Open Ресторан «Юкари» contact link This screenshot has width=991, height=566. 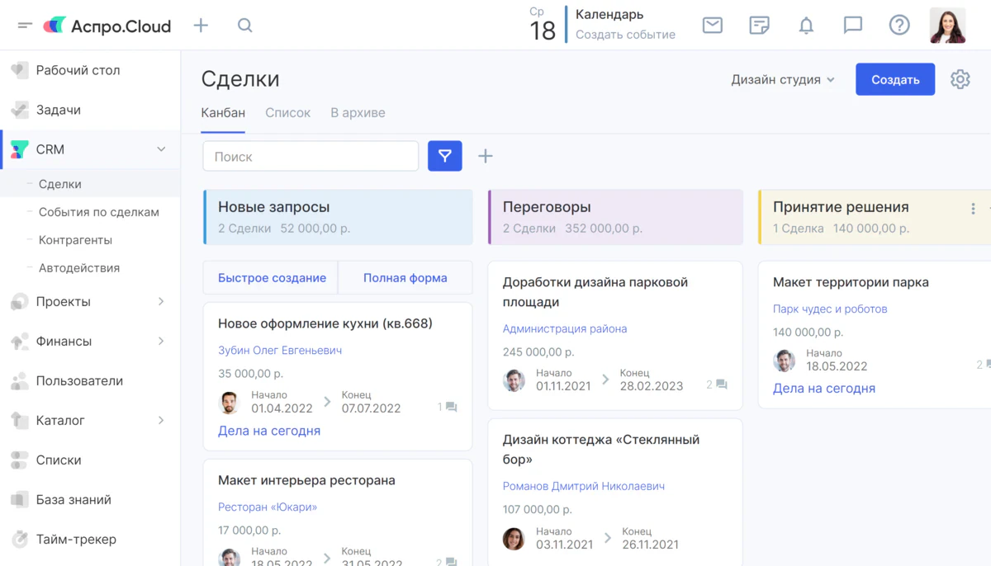point(268,507)
